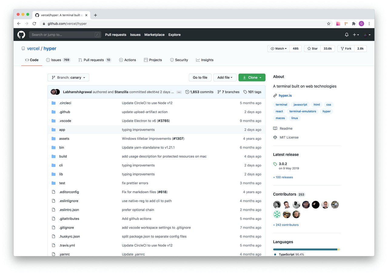Reload the page with refresh icon

34,24
